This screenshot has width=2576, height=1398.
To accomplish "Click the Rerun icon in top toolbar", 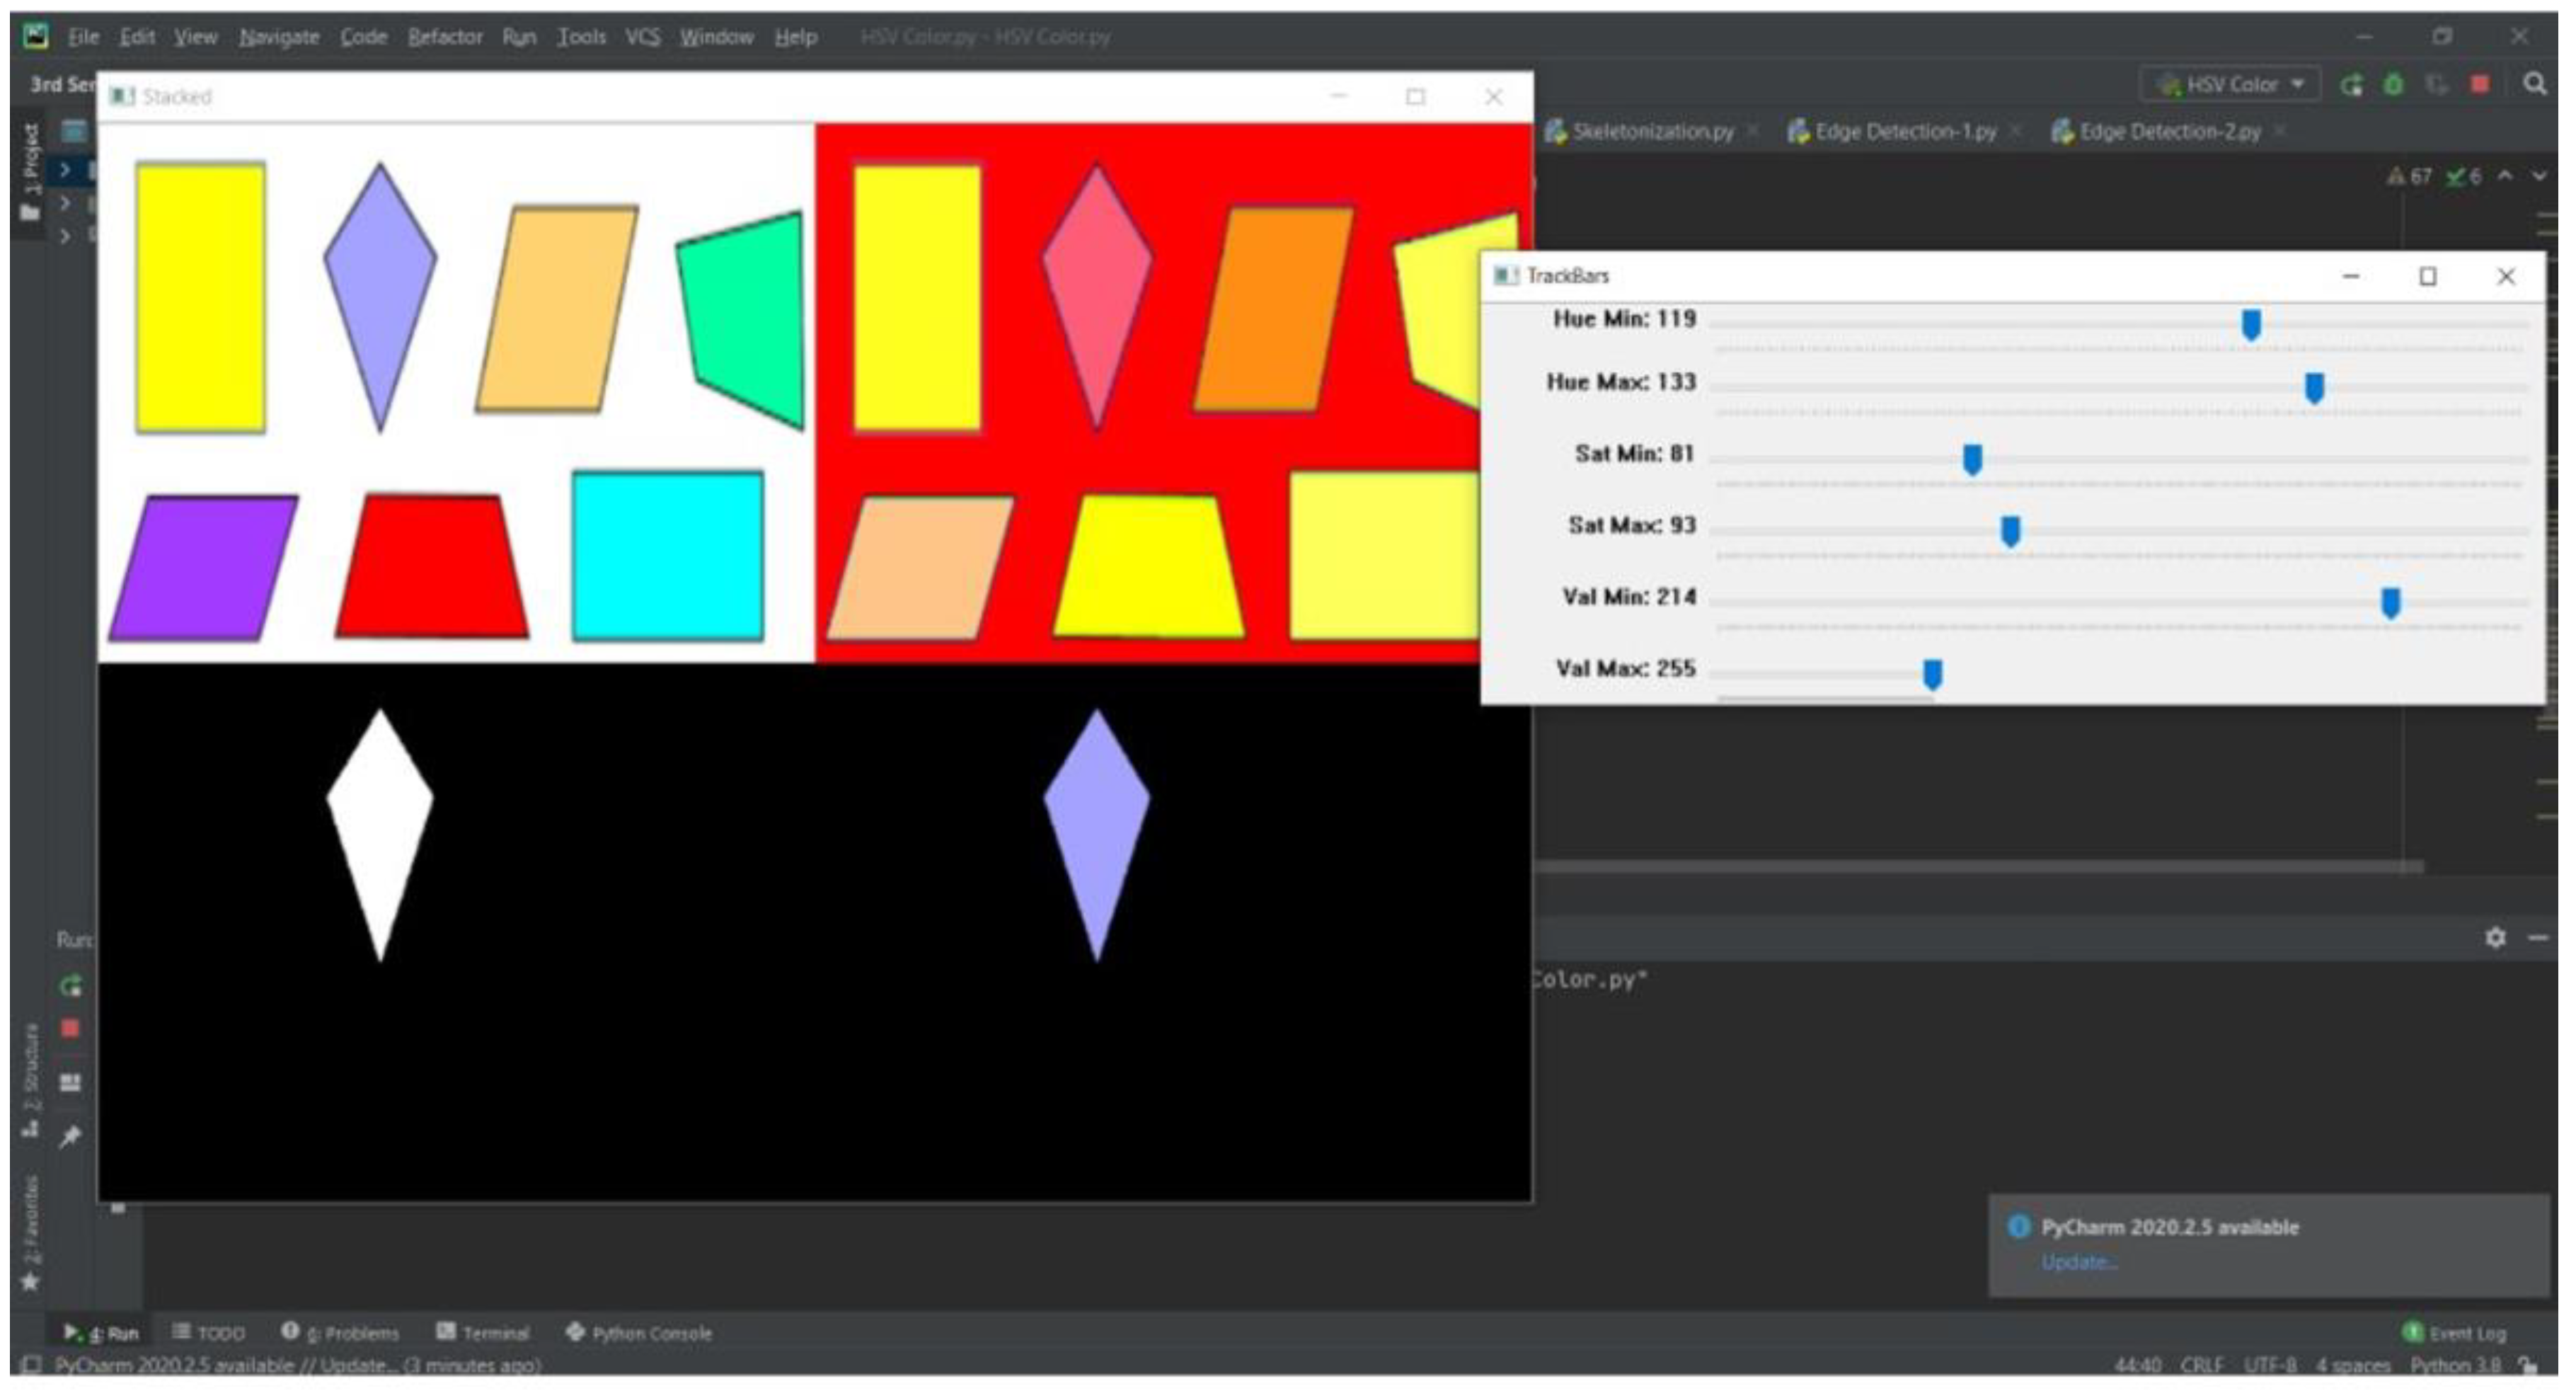I will (2351, 85).
